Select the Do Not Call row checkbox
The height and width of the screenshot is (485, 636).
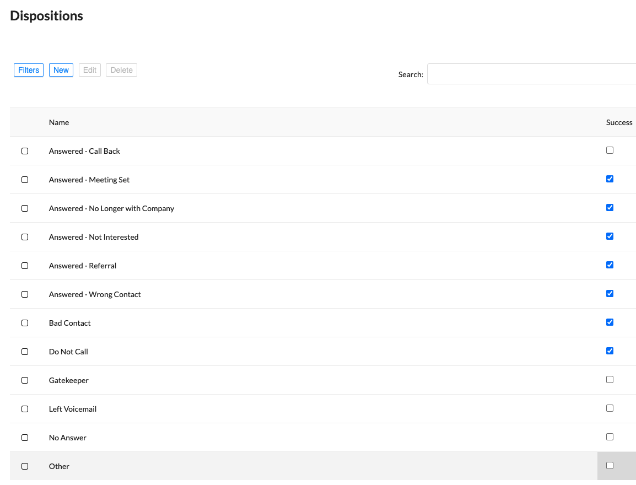pos(25,352)
